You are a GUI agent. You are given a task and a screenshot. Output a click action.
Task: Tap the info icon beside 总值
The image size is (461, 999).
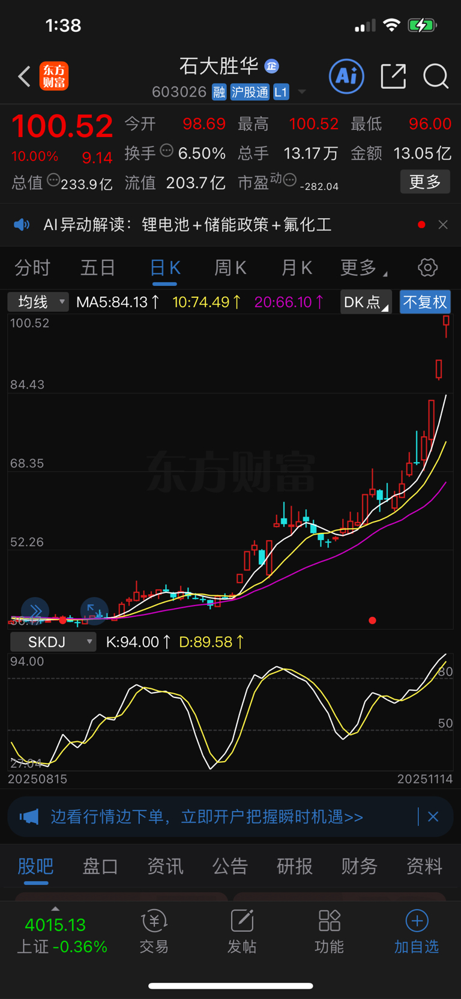pyautogui.click(x=53, y=180)
